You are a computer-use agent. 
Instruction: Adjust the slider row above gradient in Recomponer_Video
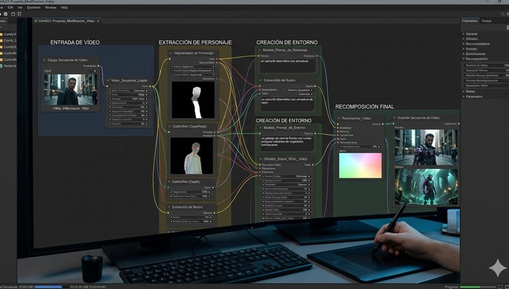click(360, 146)
